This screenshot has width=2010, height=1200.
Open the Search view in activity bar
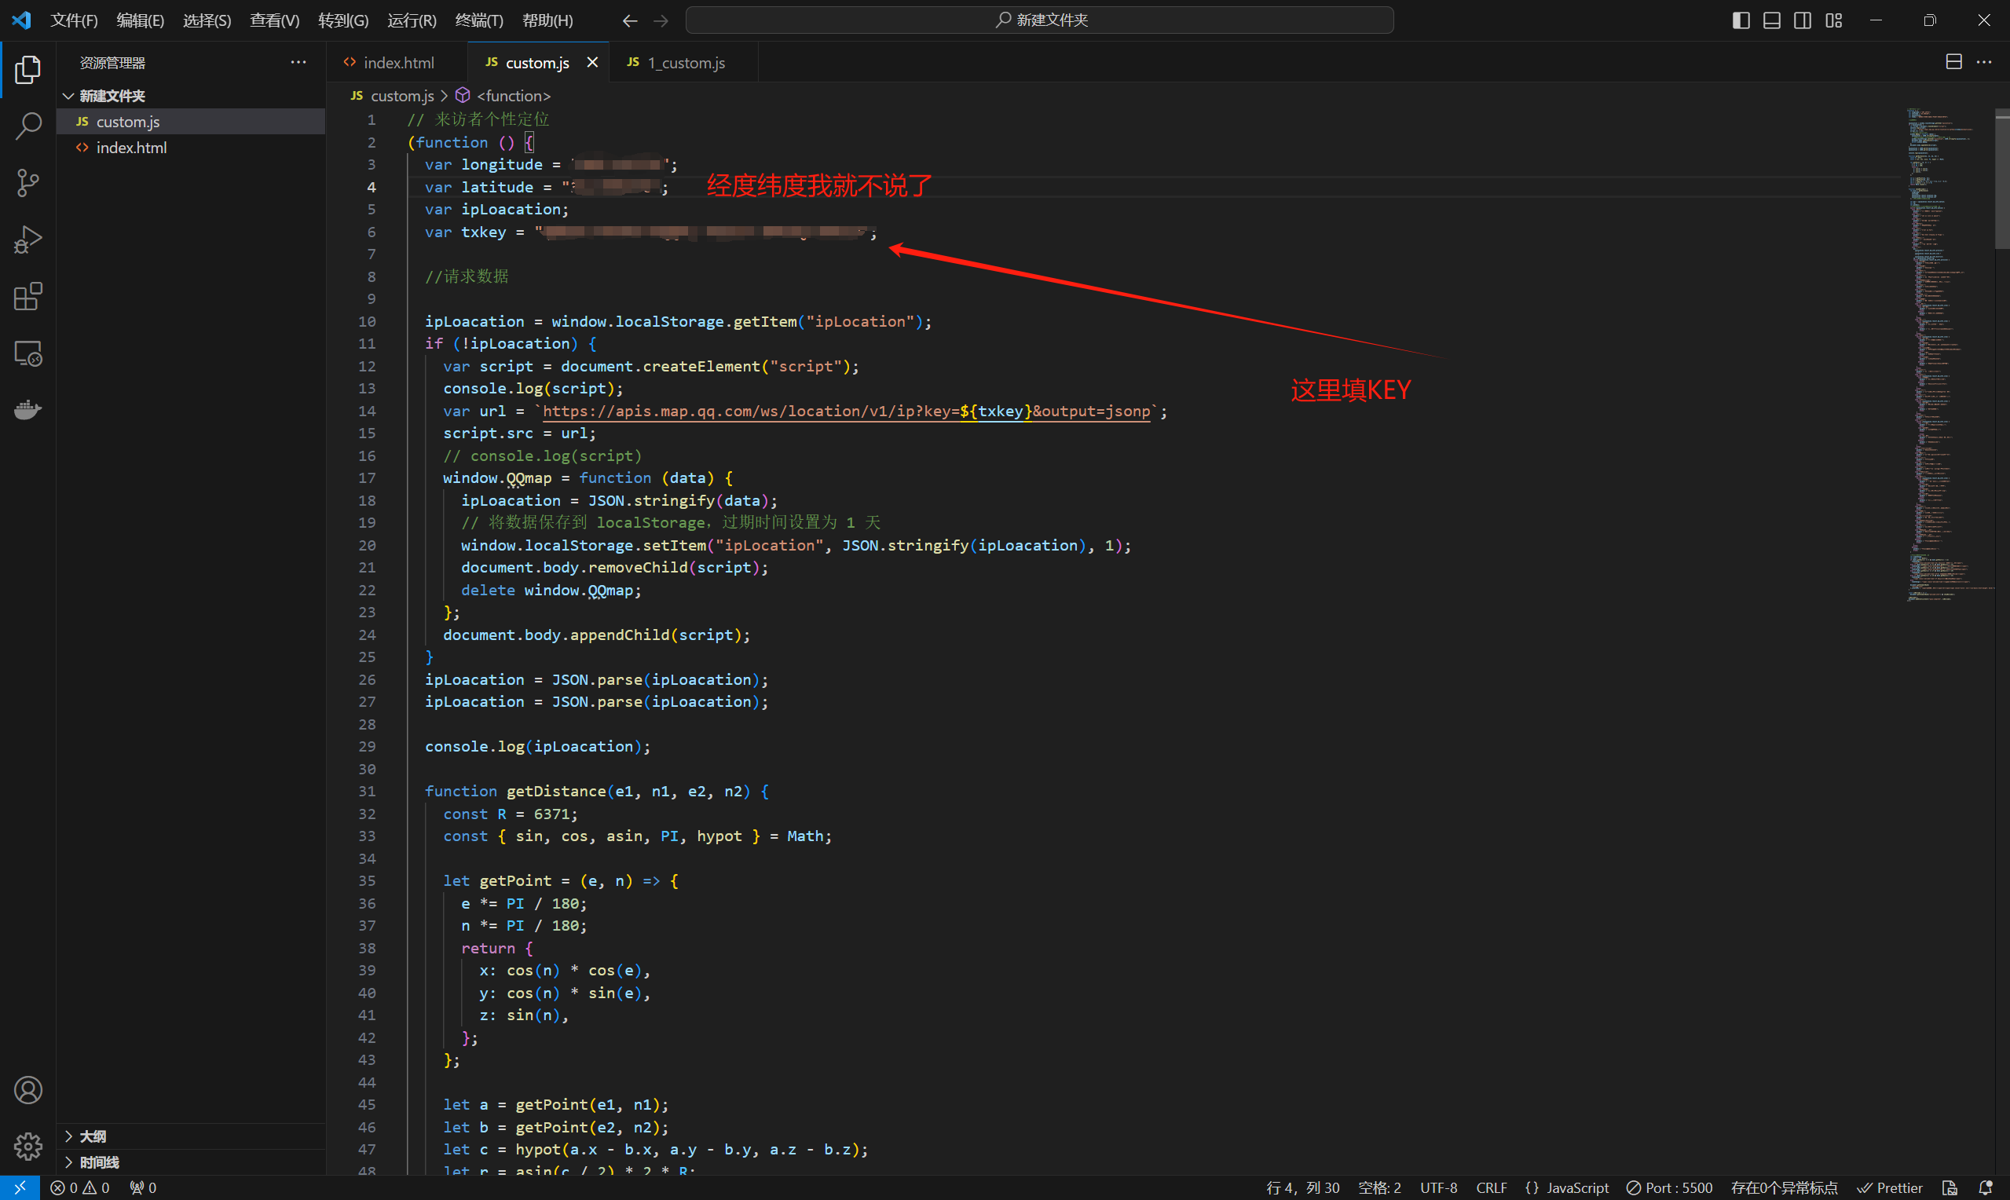click(28, 126)
